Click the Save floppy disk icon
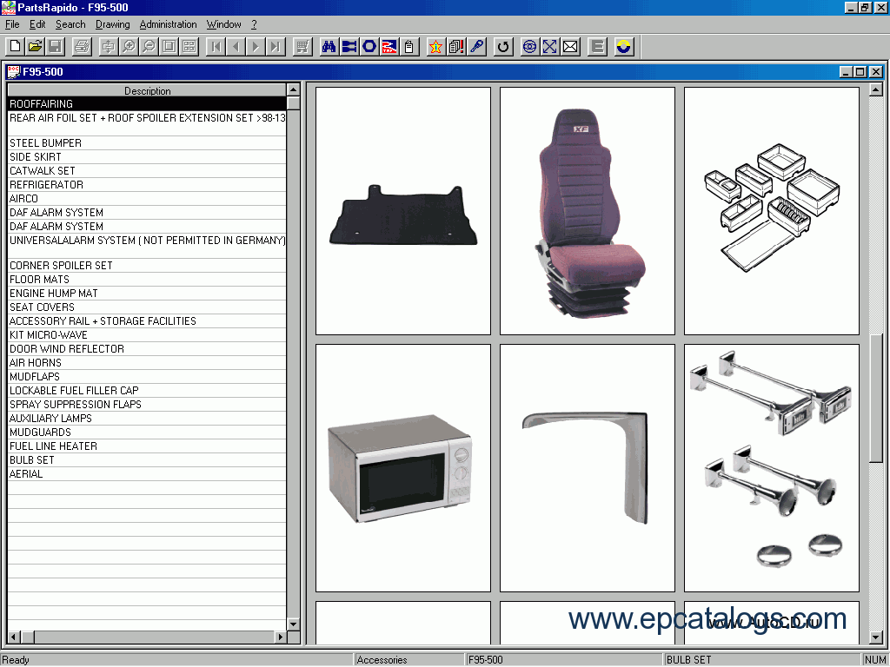This screenshot has height=667, width=890. (55, 47)
